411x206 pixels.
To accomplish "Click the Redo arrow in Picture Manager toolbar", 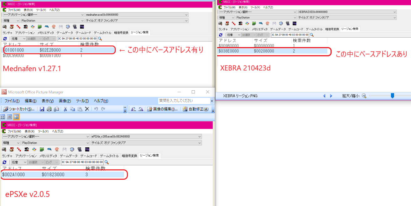I will point(103,109).
